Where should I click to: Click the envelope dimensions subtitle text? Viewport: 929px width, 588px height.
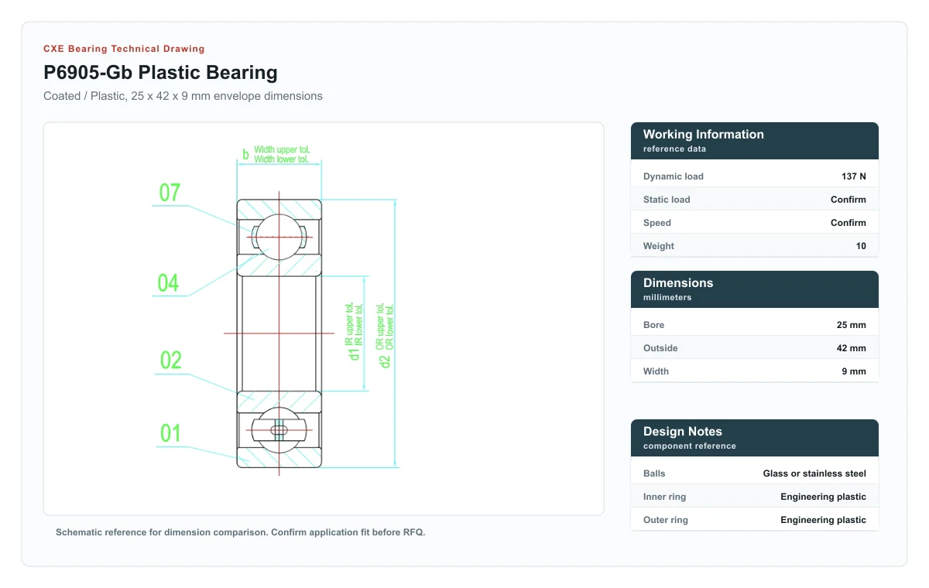(183, 96)
